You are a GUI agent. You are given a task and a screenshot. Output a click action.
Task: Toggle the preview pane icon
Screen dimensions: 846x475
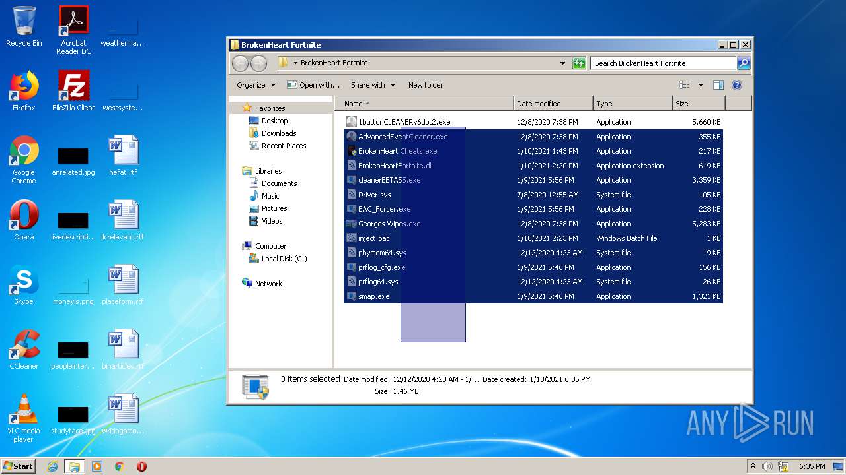[x=718, y=85]
